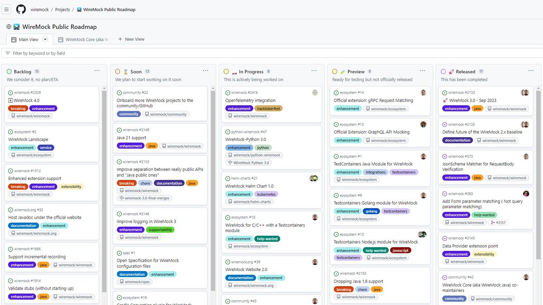This screenshot has height=305, width=543.
Task: Open Validate stubs (without starting up) issue
Action: tap(41, 288)
